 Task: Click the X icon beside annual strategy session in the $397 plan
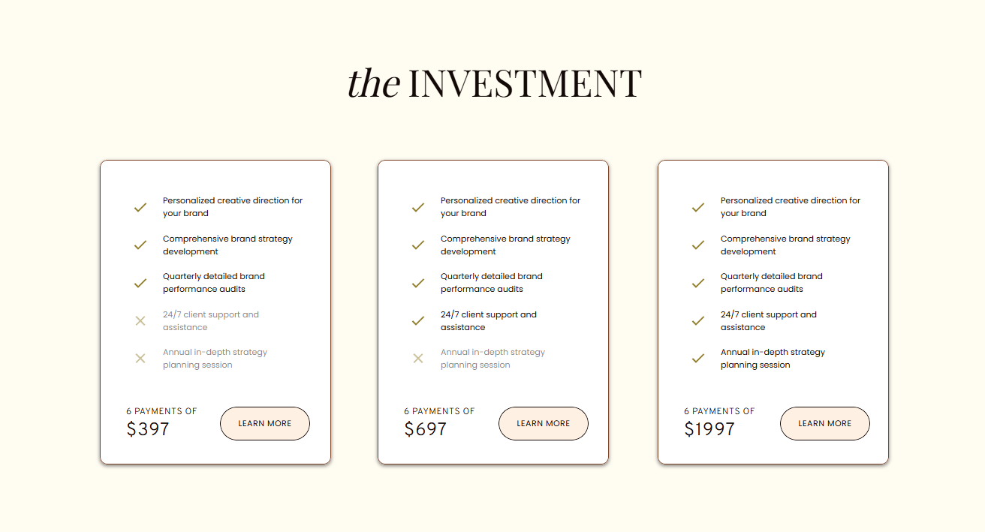(140, 359)
